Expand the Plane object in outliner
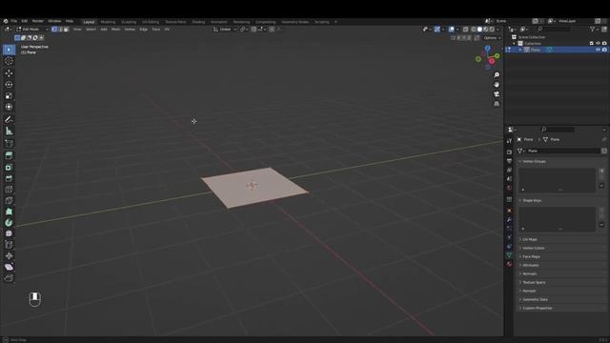 [x=520, y=50]
